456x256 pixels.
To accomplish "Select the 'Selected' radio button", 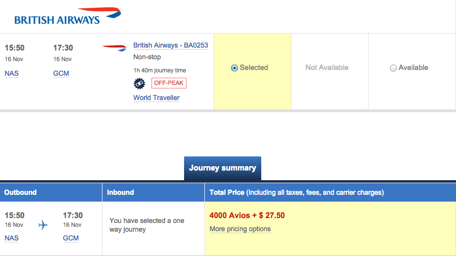I will point(235,68).
